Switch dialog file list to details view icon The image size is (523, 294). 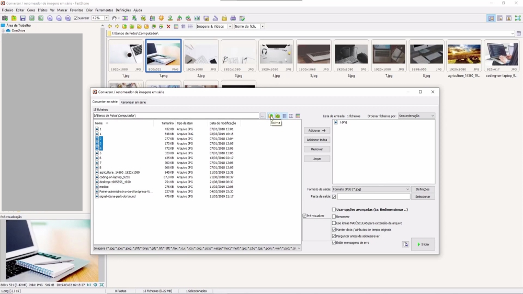284,116
